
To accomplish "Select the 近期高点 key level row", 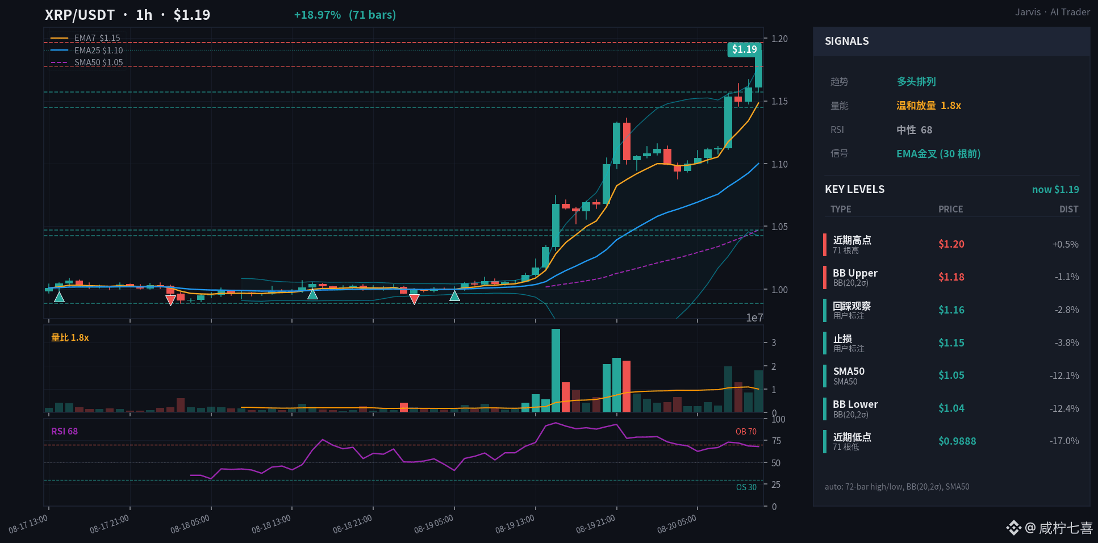I will [x=951, y=244].
